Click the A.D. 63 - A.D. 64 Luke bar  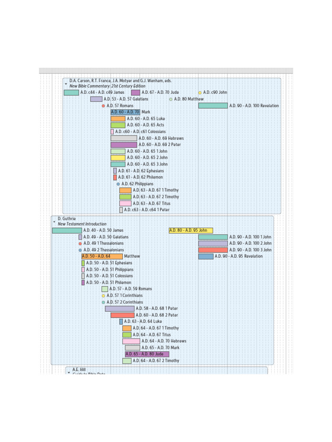click(121, 322)
